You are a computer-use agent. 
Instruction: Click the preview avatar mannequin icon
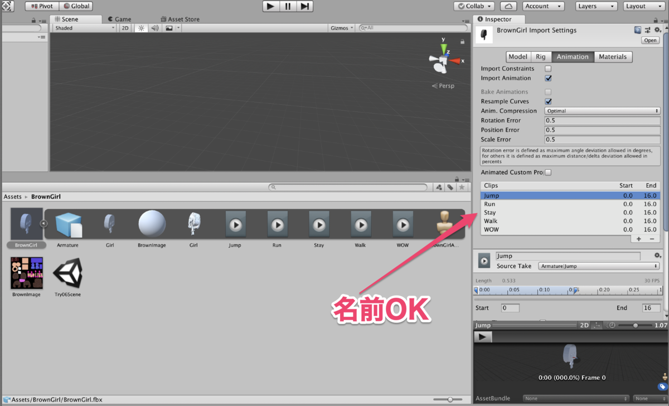(665, 377)
